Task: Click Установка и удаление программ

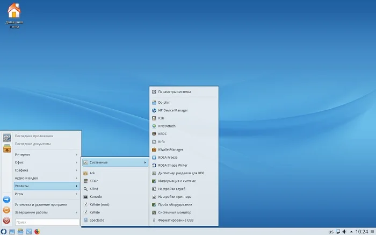Action: click(41, 204)
